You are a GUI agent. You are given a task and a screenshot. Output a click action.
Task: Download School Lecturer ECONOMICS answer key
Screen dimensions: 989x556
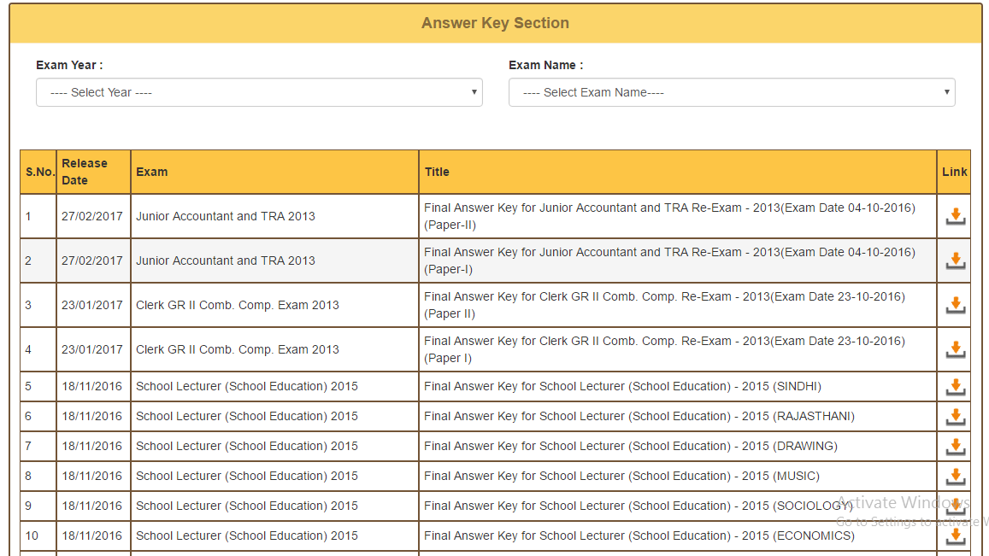(955, 537)
